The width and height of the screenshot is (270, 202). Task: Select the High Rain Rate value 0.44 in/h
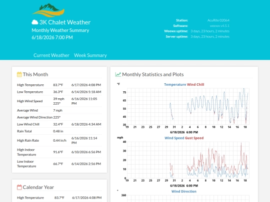59,141
